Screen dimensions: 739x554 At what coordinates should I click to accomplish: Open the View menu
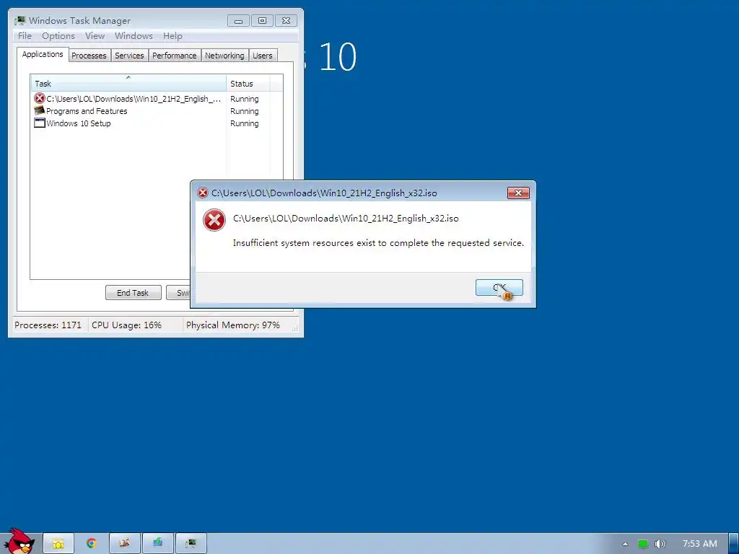pos(95,36)
